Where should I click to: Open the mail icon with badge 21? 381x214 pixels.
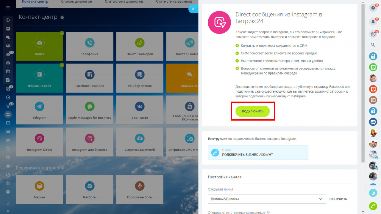8,54
